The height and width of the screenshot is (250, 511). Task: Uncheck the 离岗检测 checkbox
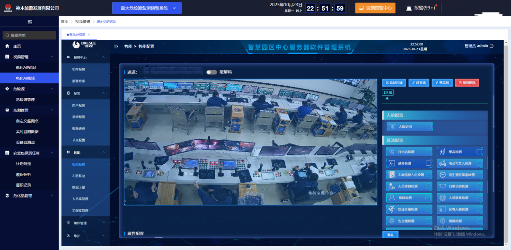point(428,197)
